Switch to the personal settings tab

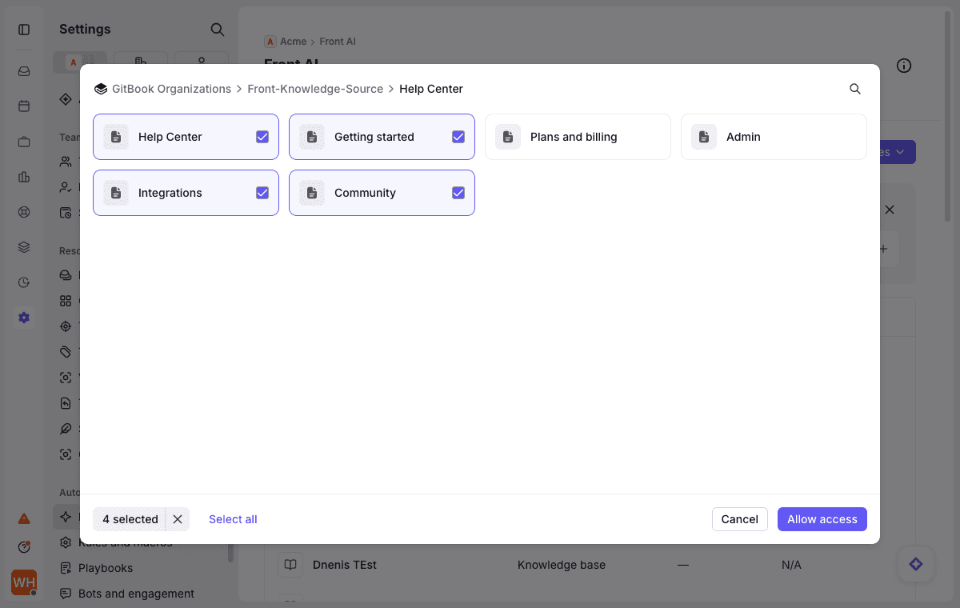[202, 61]
